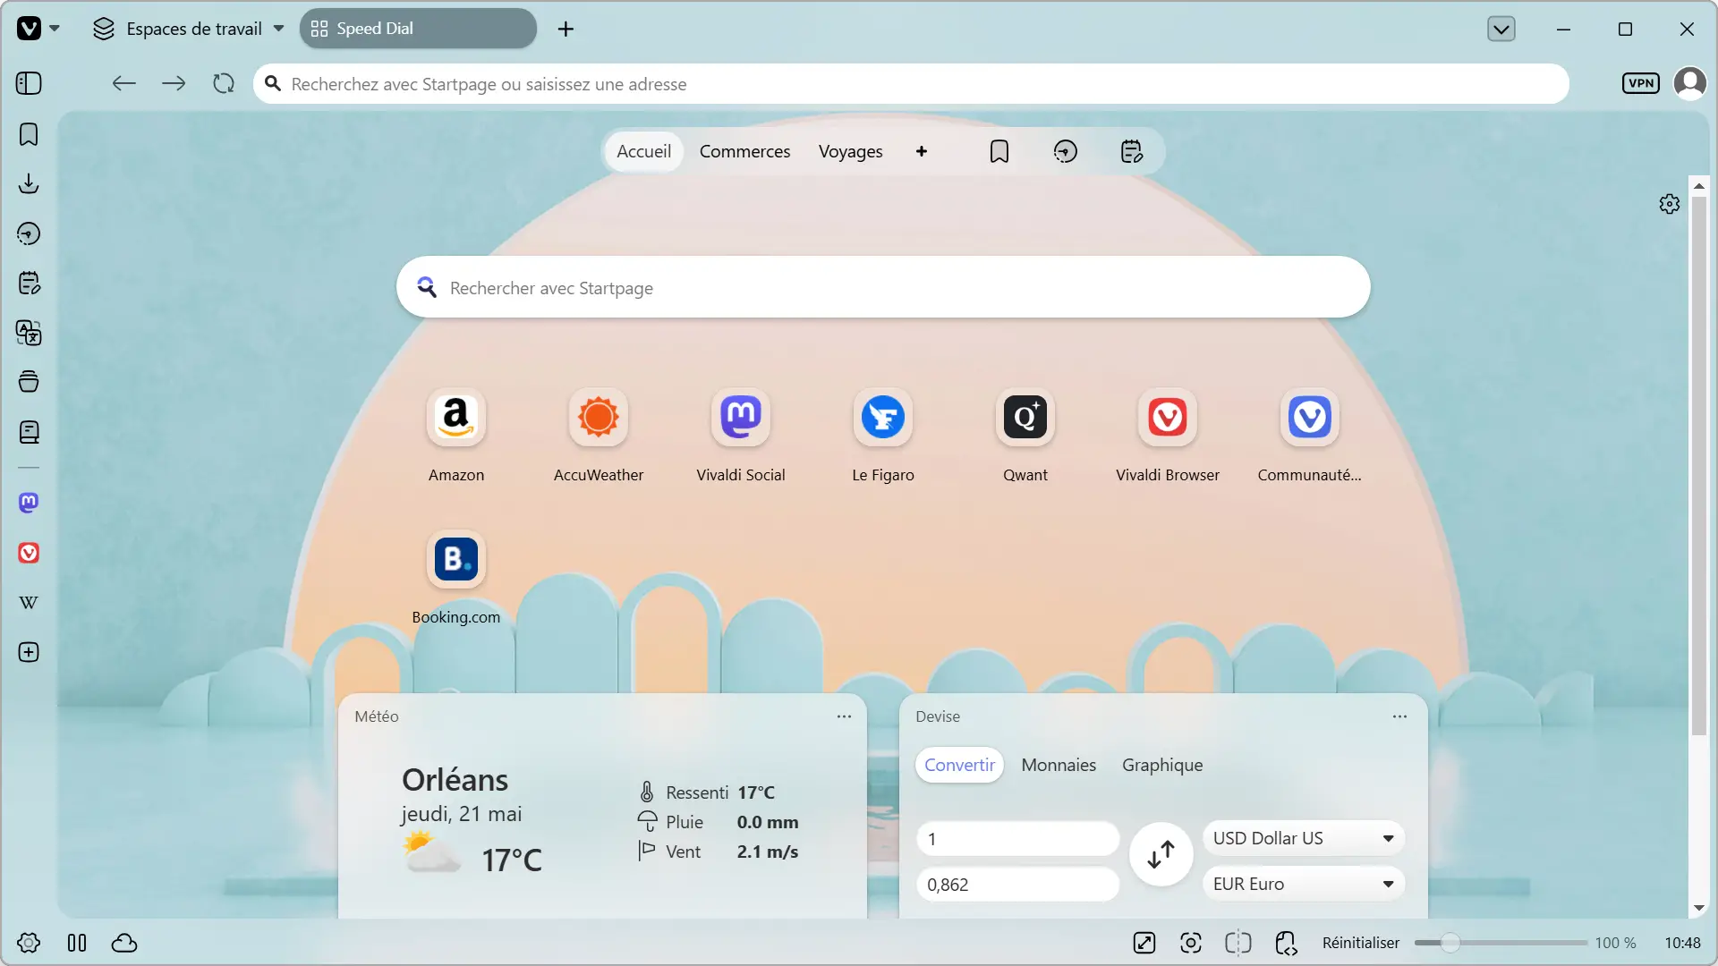Open a new tab
Image resolution: width=1718 pixels, height=966 pixels.
point(566,29)
